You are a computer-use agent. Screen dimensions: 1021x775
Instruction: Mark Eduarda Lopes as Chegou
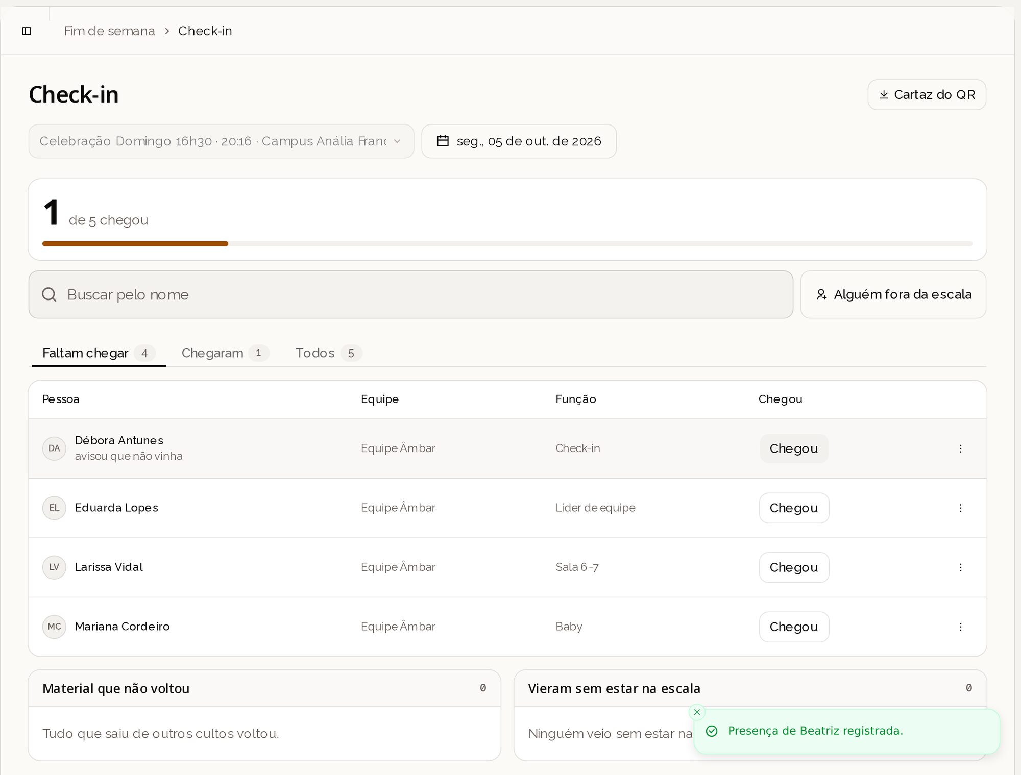(x=794, y=508)
